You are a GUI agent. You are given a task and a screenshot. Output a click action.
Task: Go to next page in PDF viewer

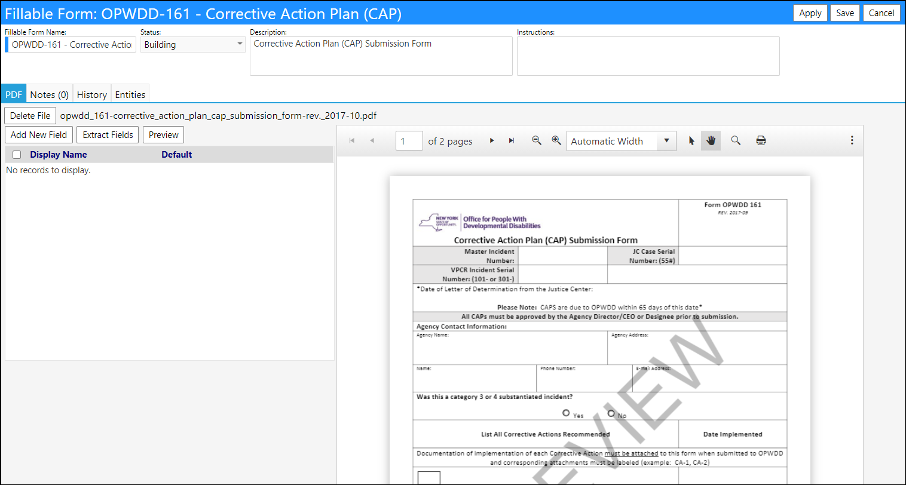click(492, 140)
